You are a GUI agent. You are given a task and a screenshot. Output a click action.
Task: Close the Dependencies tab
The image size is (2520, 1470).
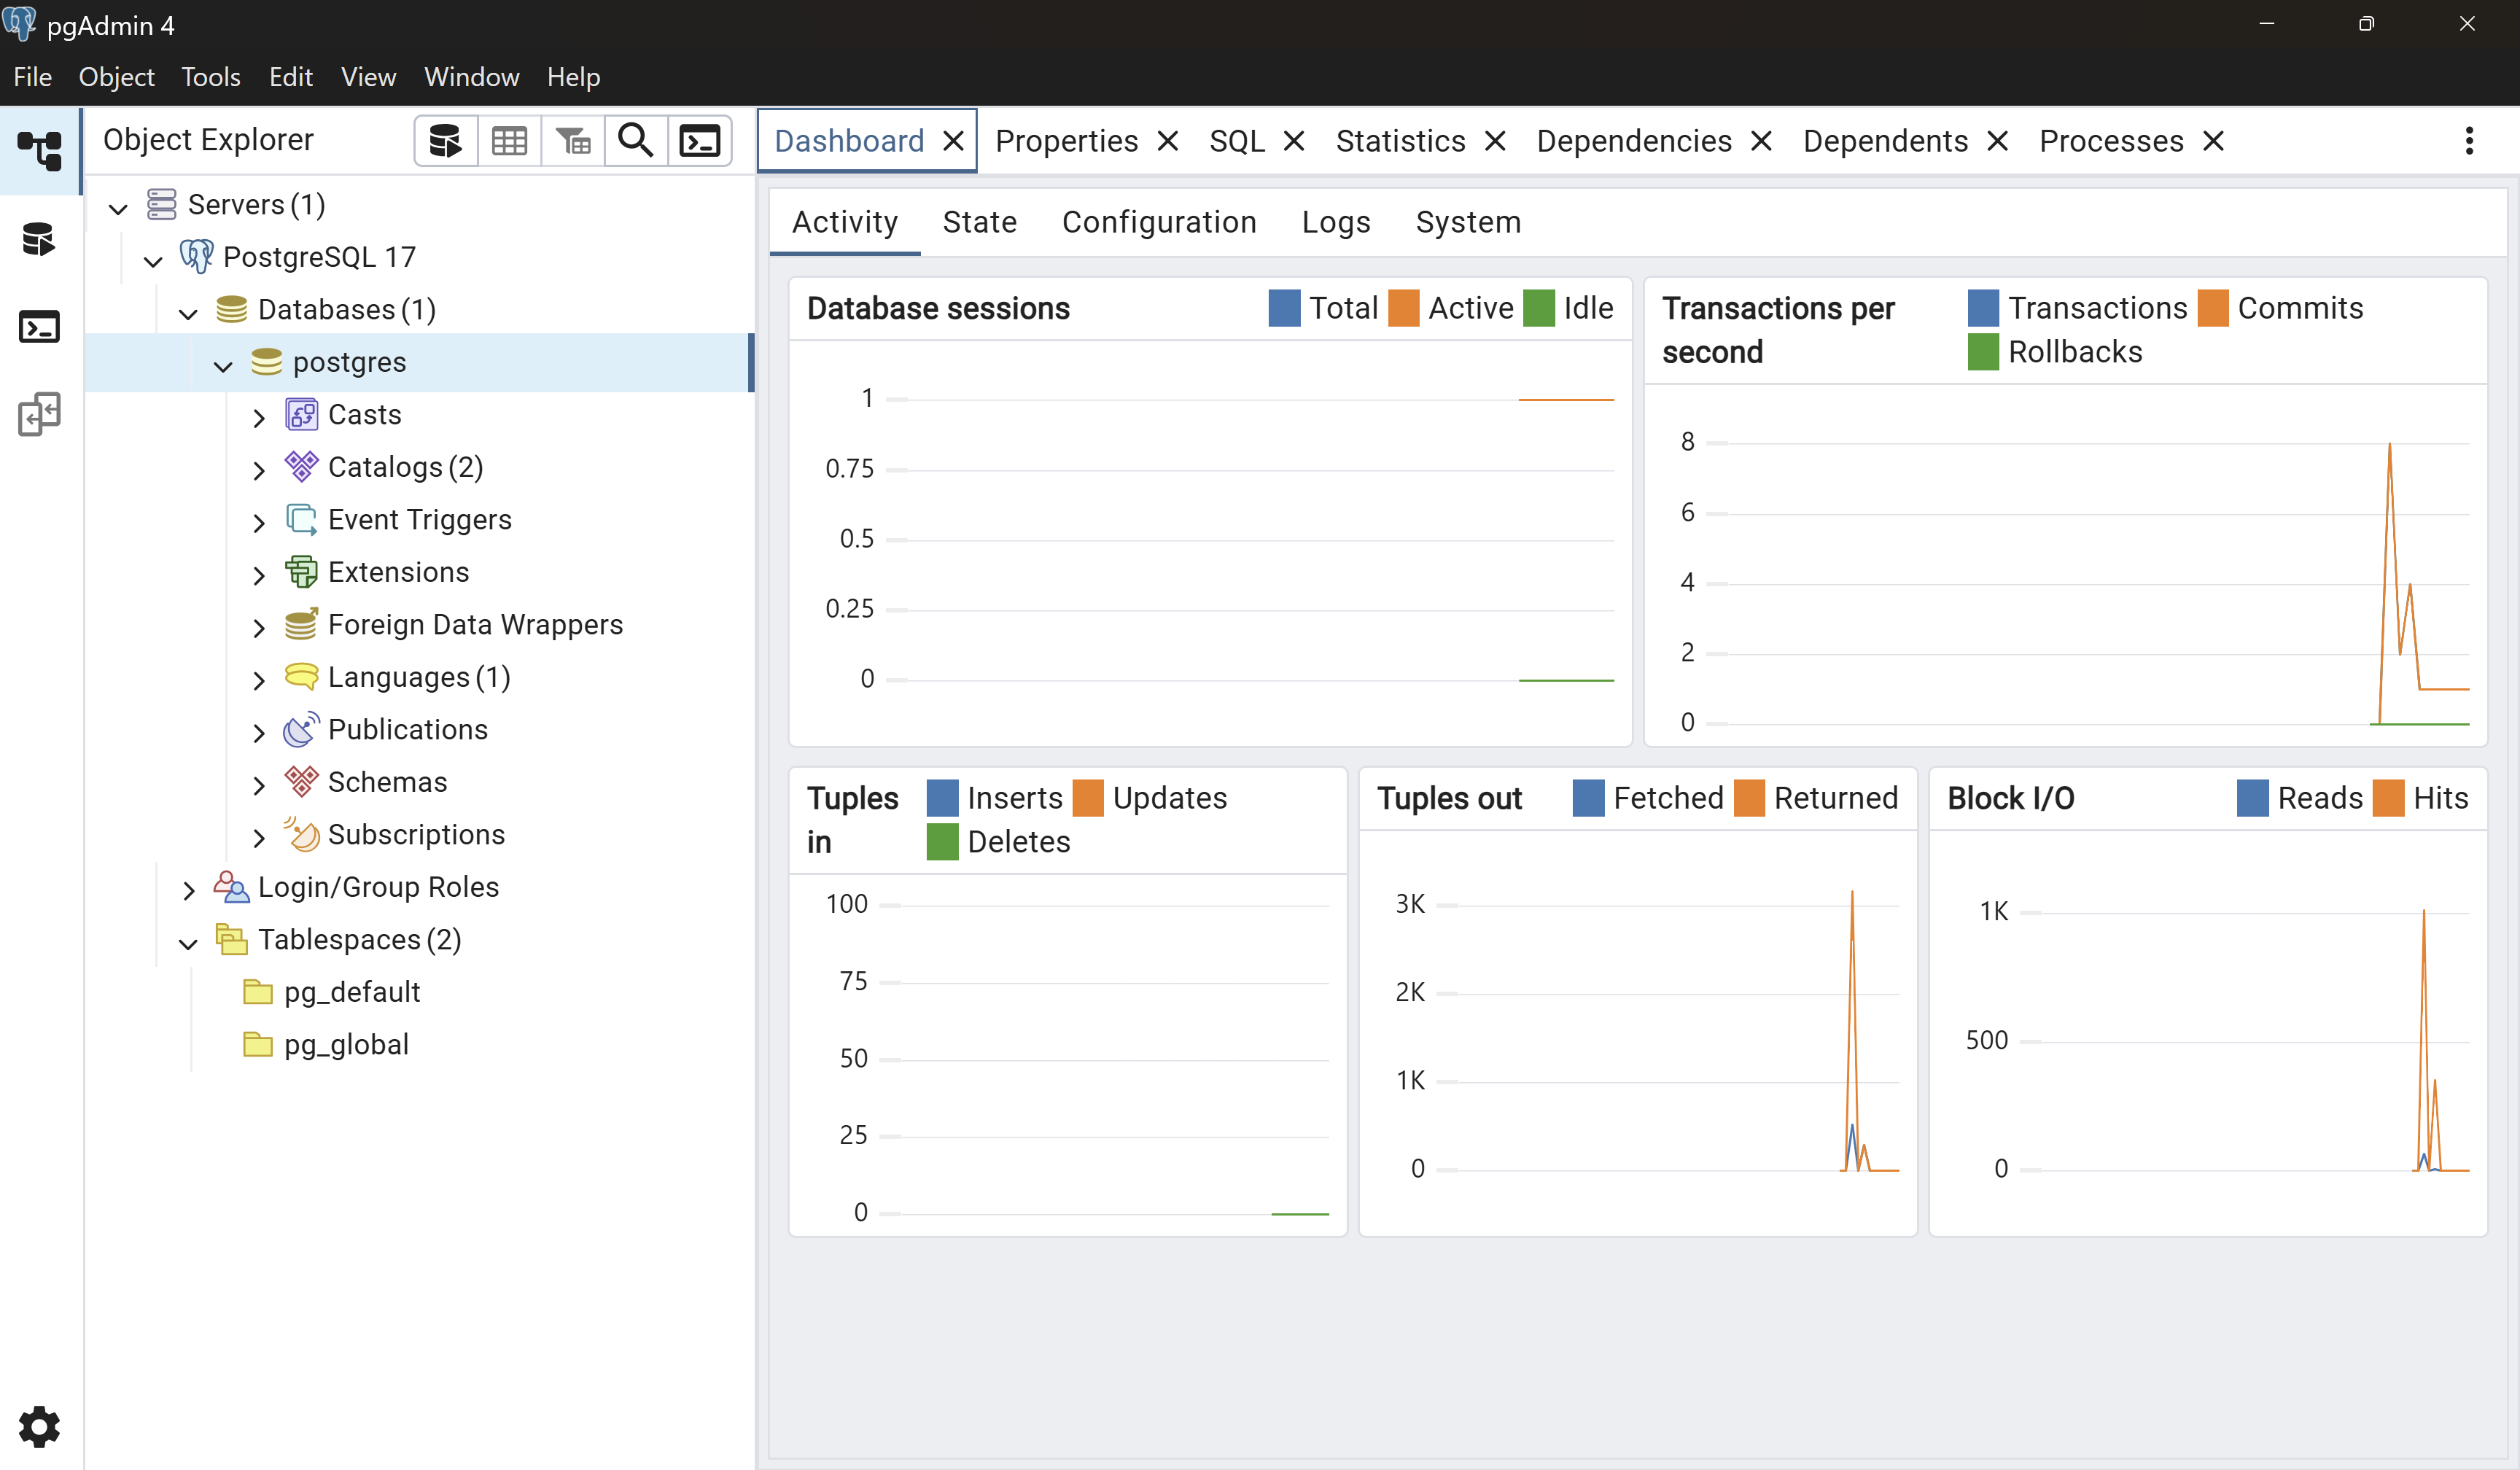click(x=1761, y=141)
